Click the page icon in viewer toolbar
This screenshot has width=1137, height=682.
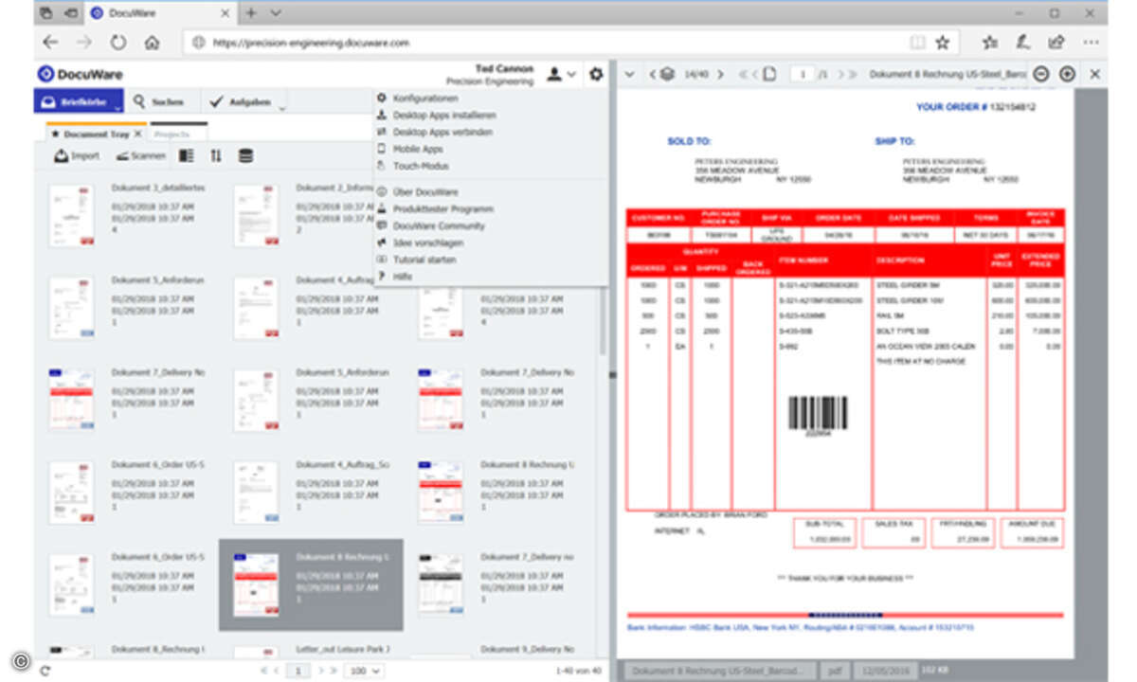coord(769,74)
